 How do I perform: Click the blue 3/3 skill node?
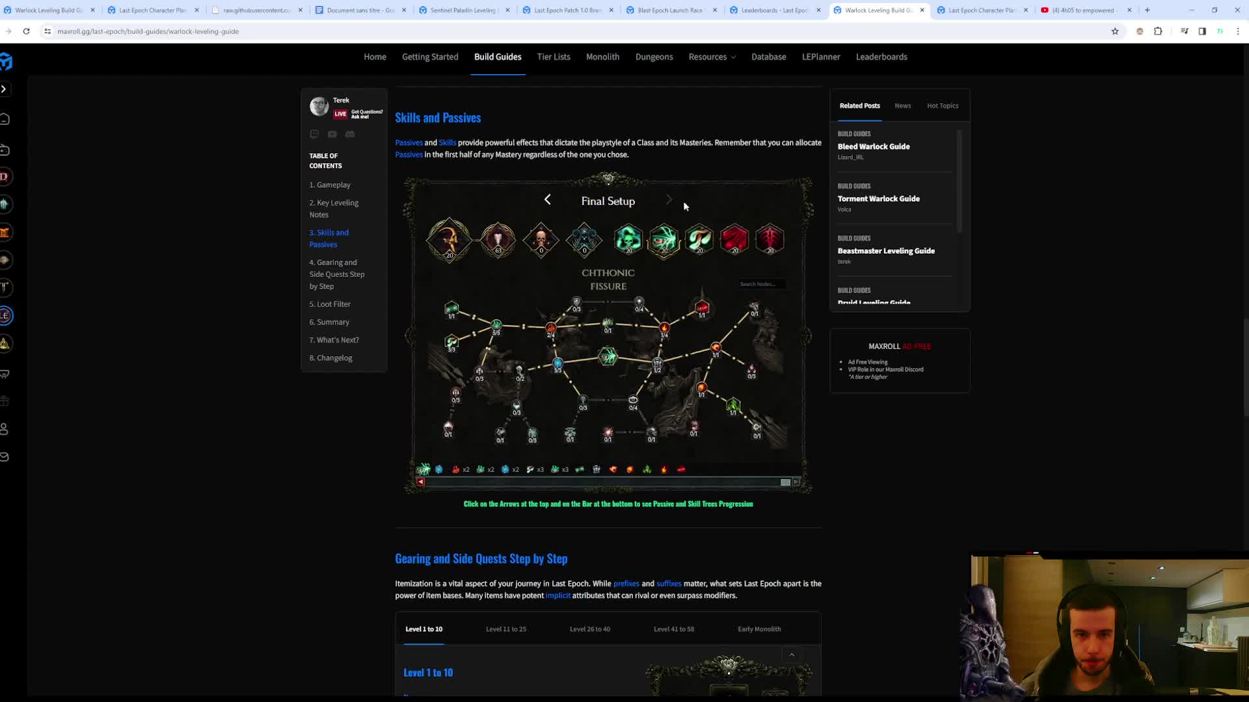[x=557, y=365]
